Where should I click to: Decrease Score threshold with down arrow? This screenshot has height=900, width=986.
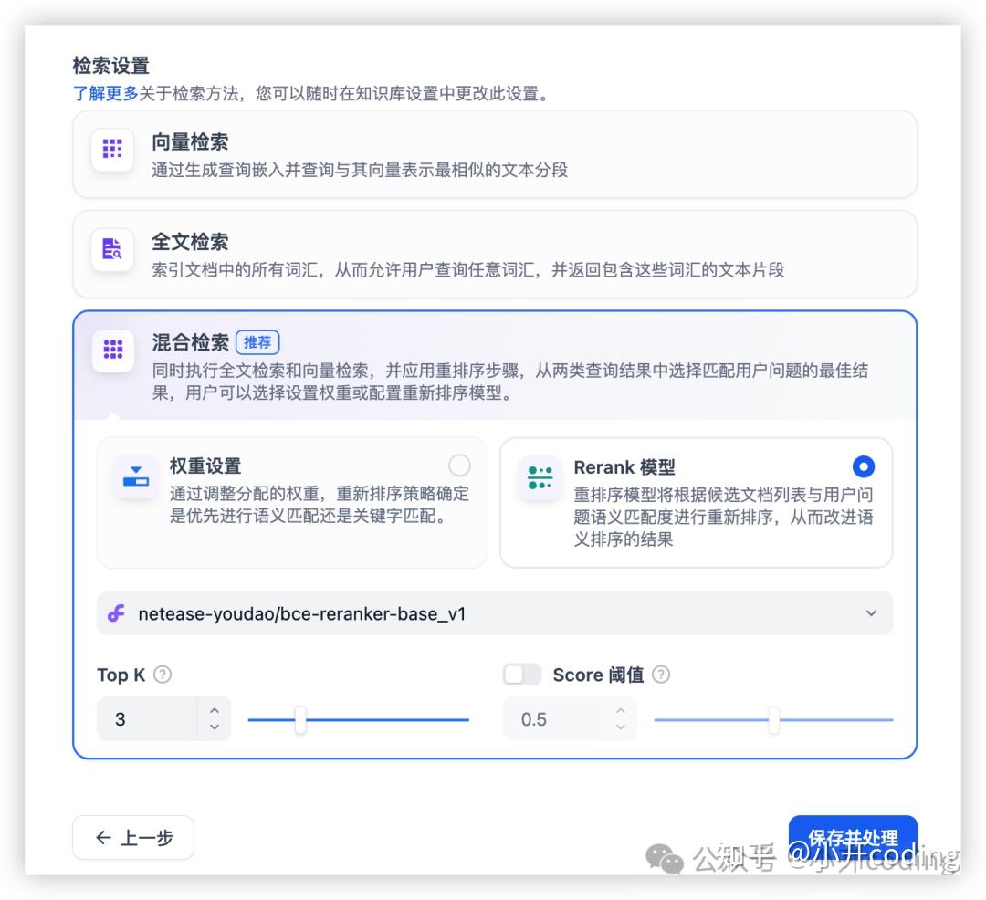click(621, 727)
